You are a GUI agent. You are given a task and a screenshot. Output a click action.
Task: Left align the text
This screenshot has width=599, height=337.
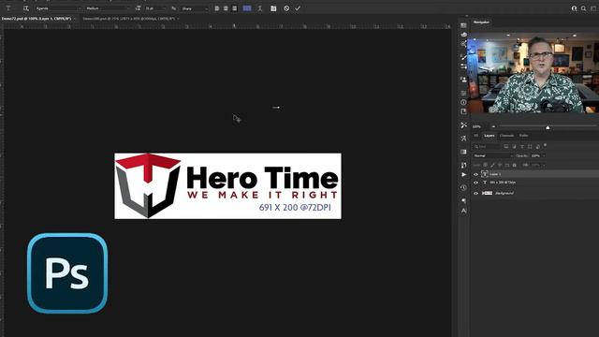(x=217, y=8)
